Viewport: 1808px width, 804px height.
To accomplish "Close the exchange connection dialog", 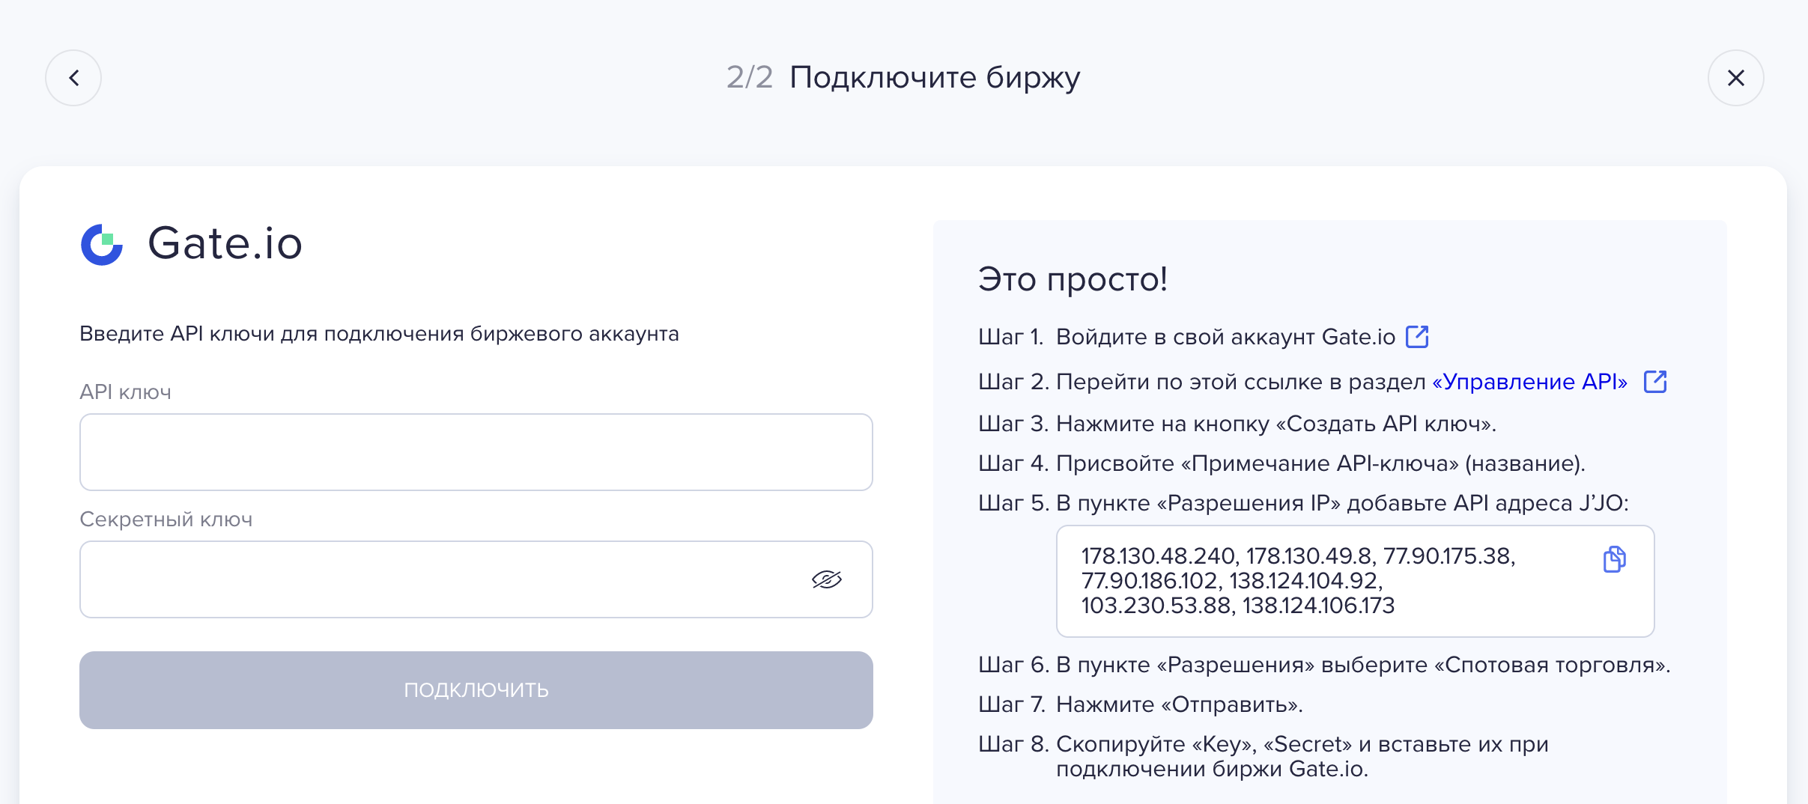I will click(1735, 78).
